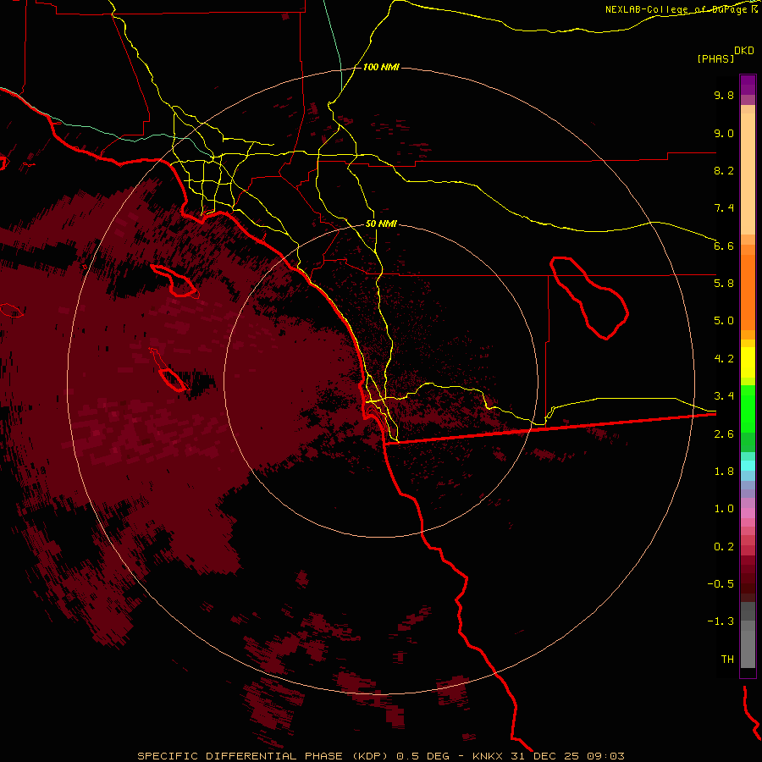Click the "100 NMI" range ring label
This screenshot has width=762, height=762.
coord(381,67)
